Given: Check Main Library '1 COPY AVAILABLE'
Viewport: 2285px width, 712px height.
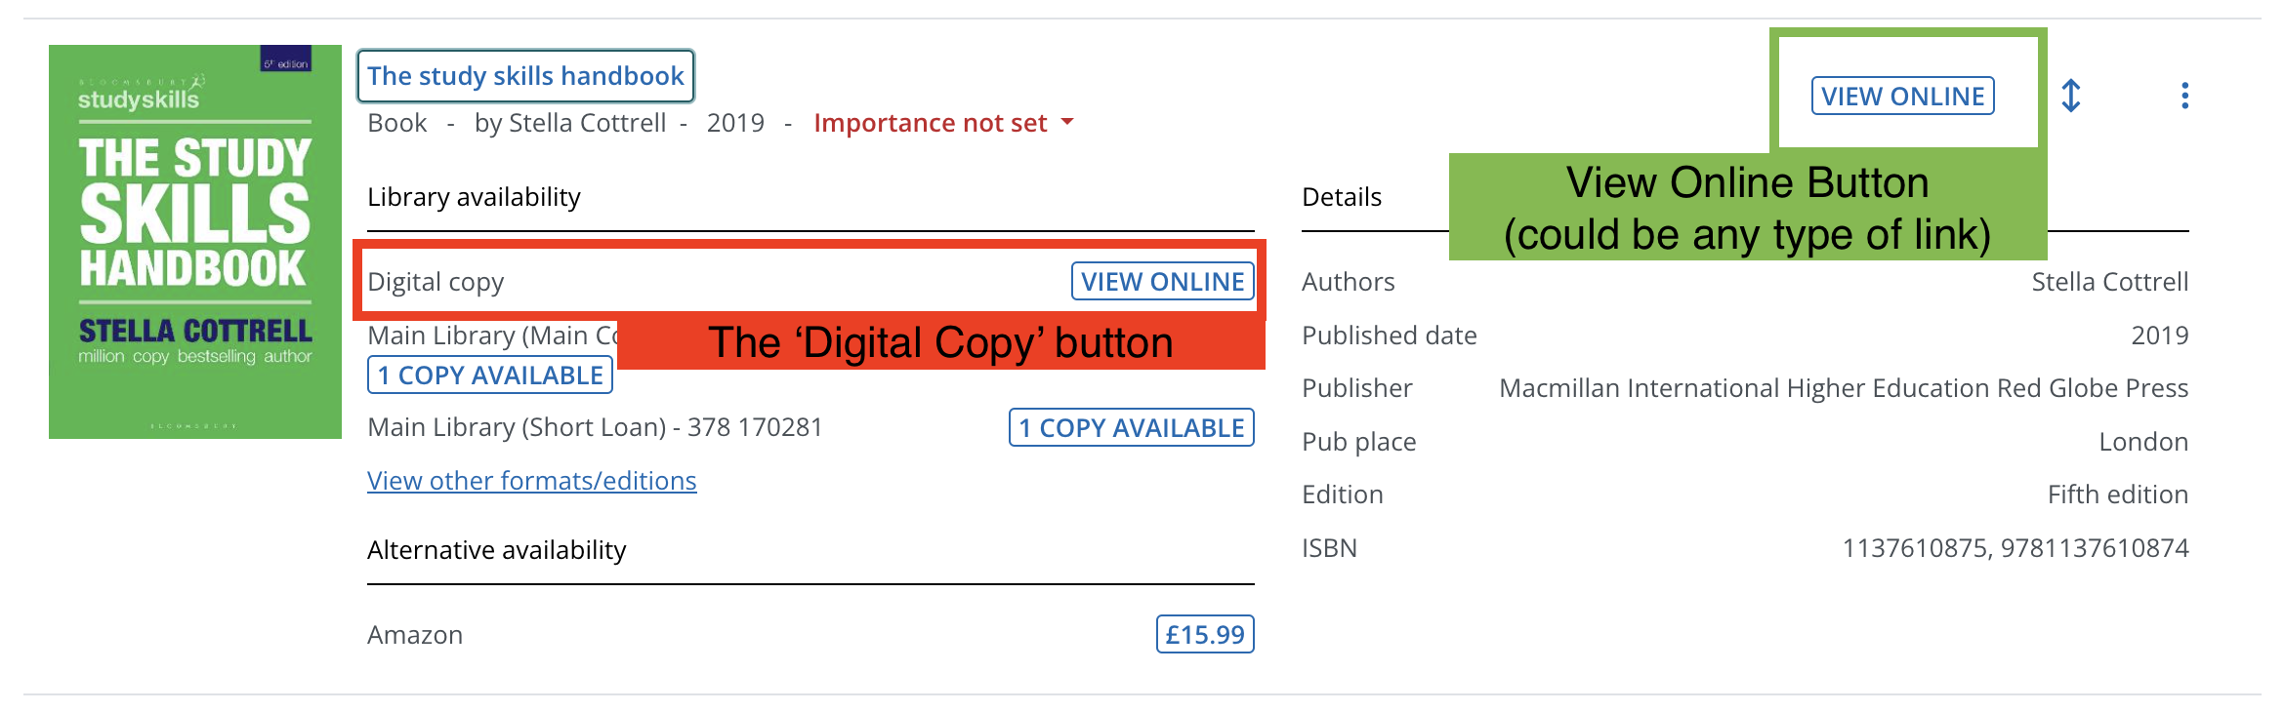Looking at the screenshot, I should coord(488,375).
